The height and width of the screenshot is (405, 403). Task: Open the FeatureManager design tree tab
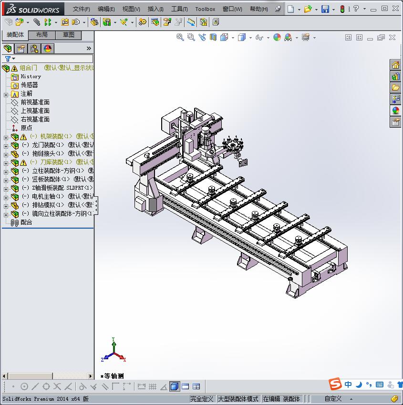pos(8,49)
